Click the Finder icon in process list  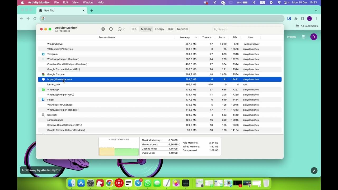43,100
